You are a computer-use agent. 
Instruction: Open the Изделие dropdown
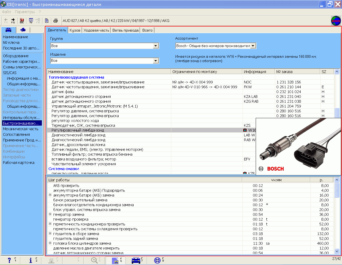(156, 61)
